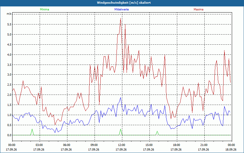Click the 18.09.26 date label
The height and width of the screenshot is (153, 244).
click(x=231, y=150)
